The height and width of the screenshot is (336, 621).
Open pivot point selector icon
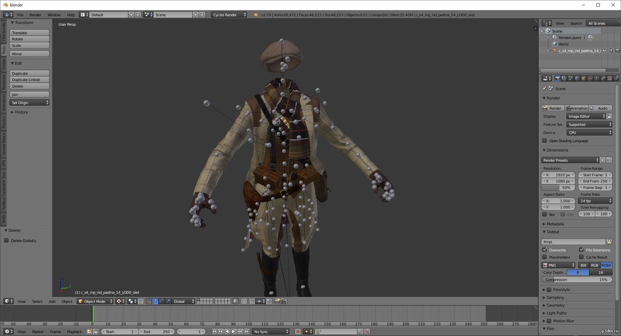tap(132, 302)
